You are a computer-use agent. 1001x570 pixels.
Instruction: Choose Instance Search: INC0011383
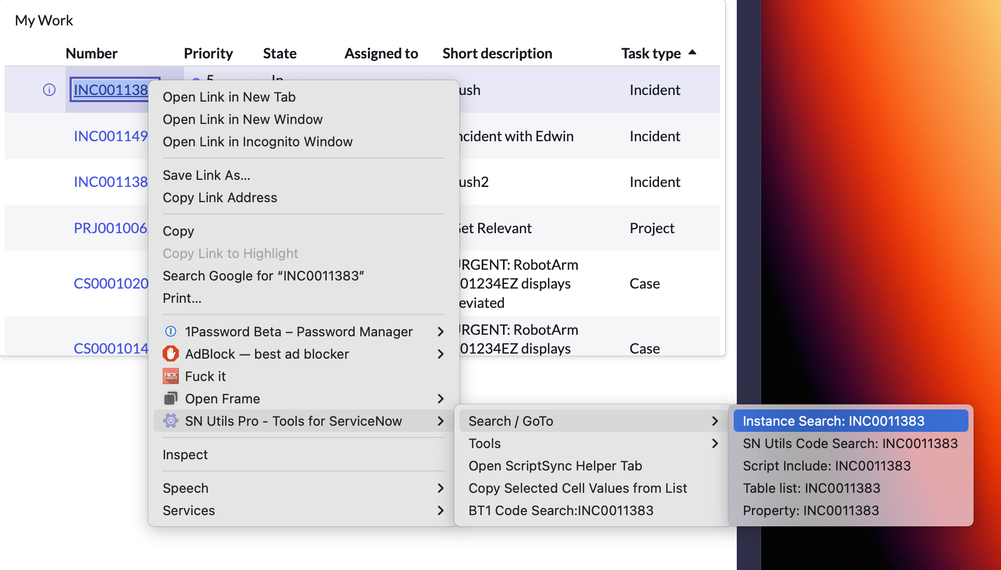pos(834,421)
